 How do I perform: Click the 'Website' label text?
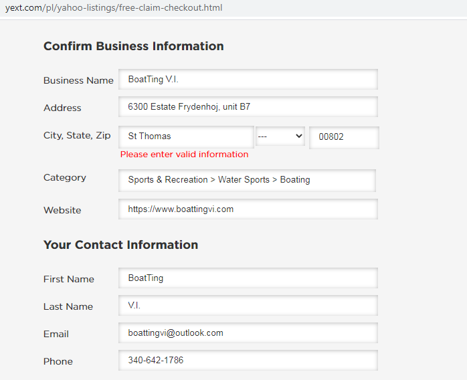(62, 210)
